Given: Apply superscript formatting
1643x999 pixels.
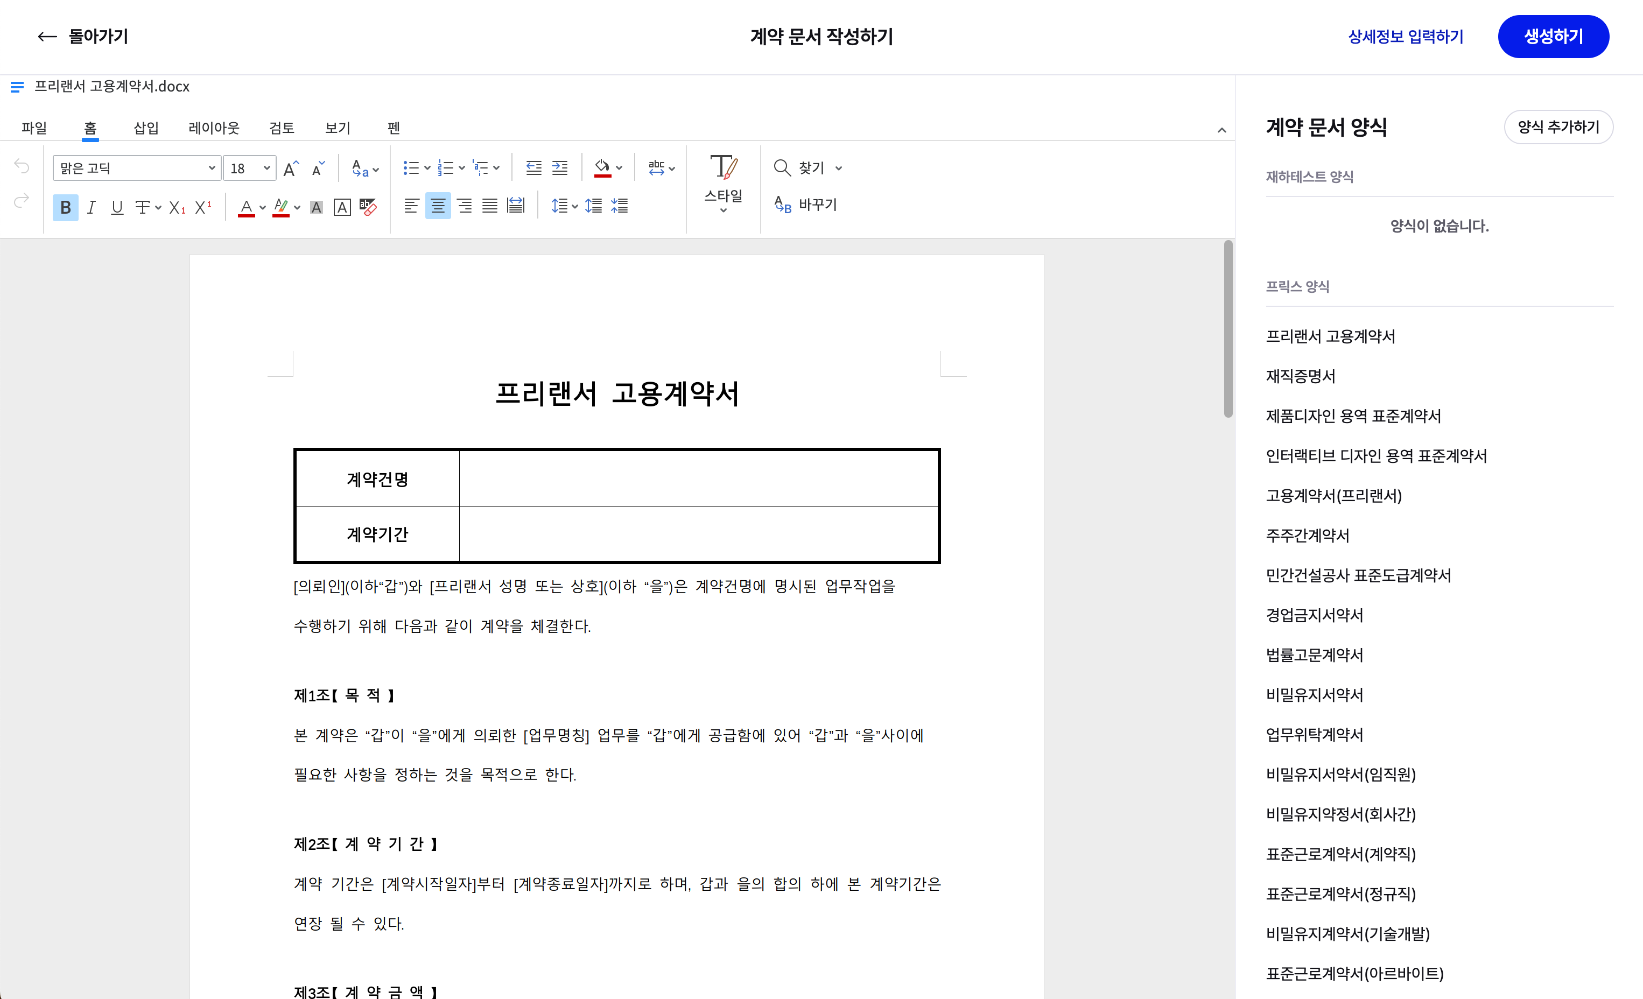Looking at the screenshot, I should pyautogui.click(x=203, y=207).
